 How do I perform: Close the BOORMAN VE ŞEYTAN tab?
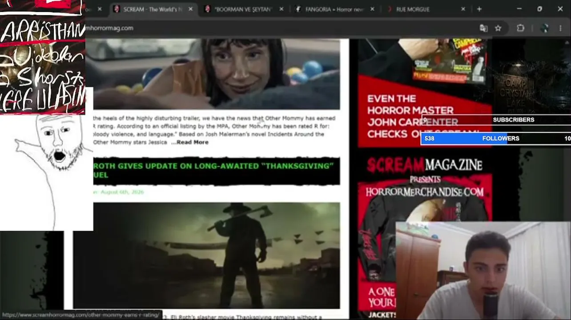click(281, 9)
